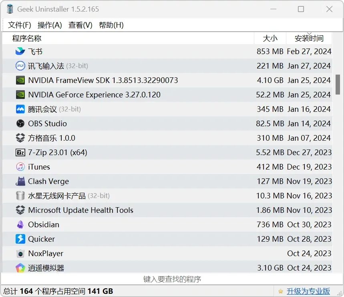Select the 7-Zip 23.01 (x64) name

pyautogui.click(x=58, y=152)
